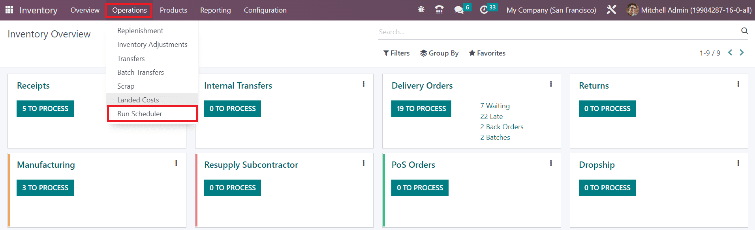
Task: Open the 2 Back Orders link
Action: click(x=501, y=127)
